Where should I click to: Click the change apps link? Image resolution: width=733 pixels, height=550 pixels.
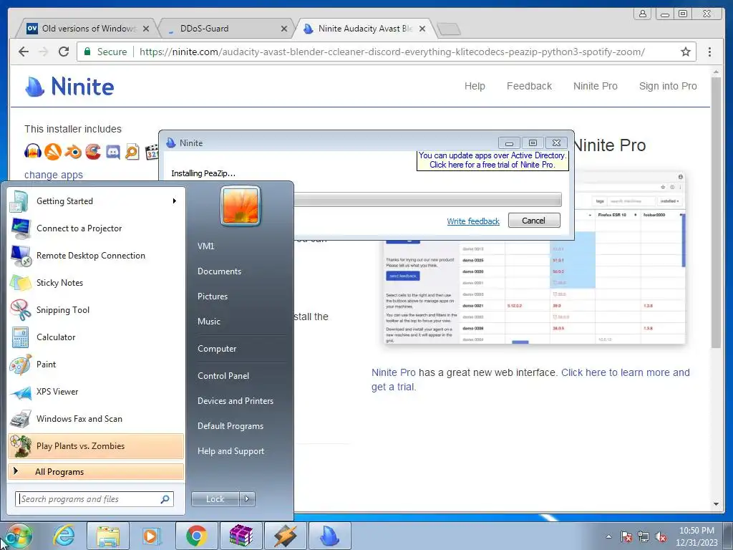53,175
